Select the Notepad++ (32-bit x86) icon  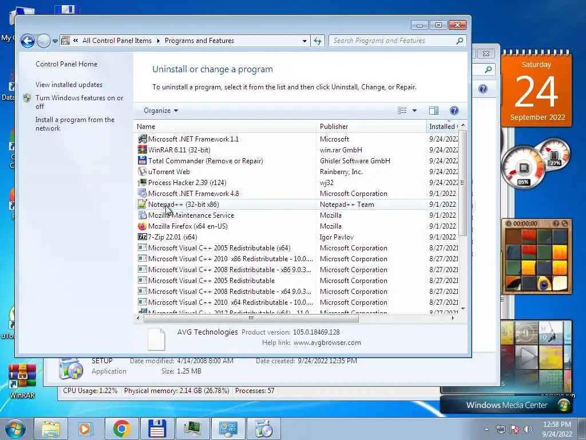[142, 204]
